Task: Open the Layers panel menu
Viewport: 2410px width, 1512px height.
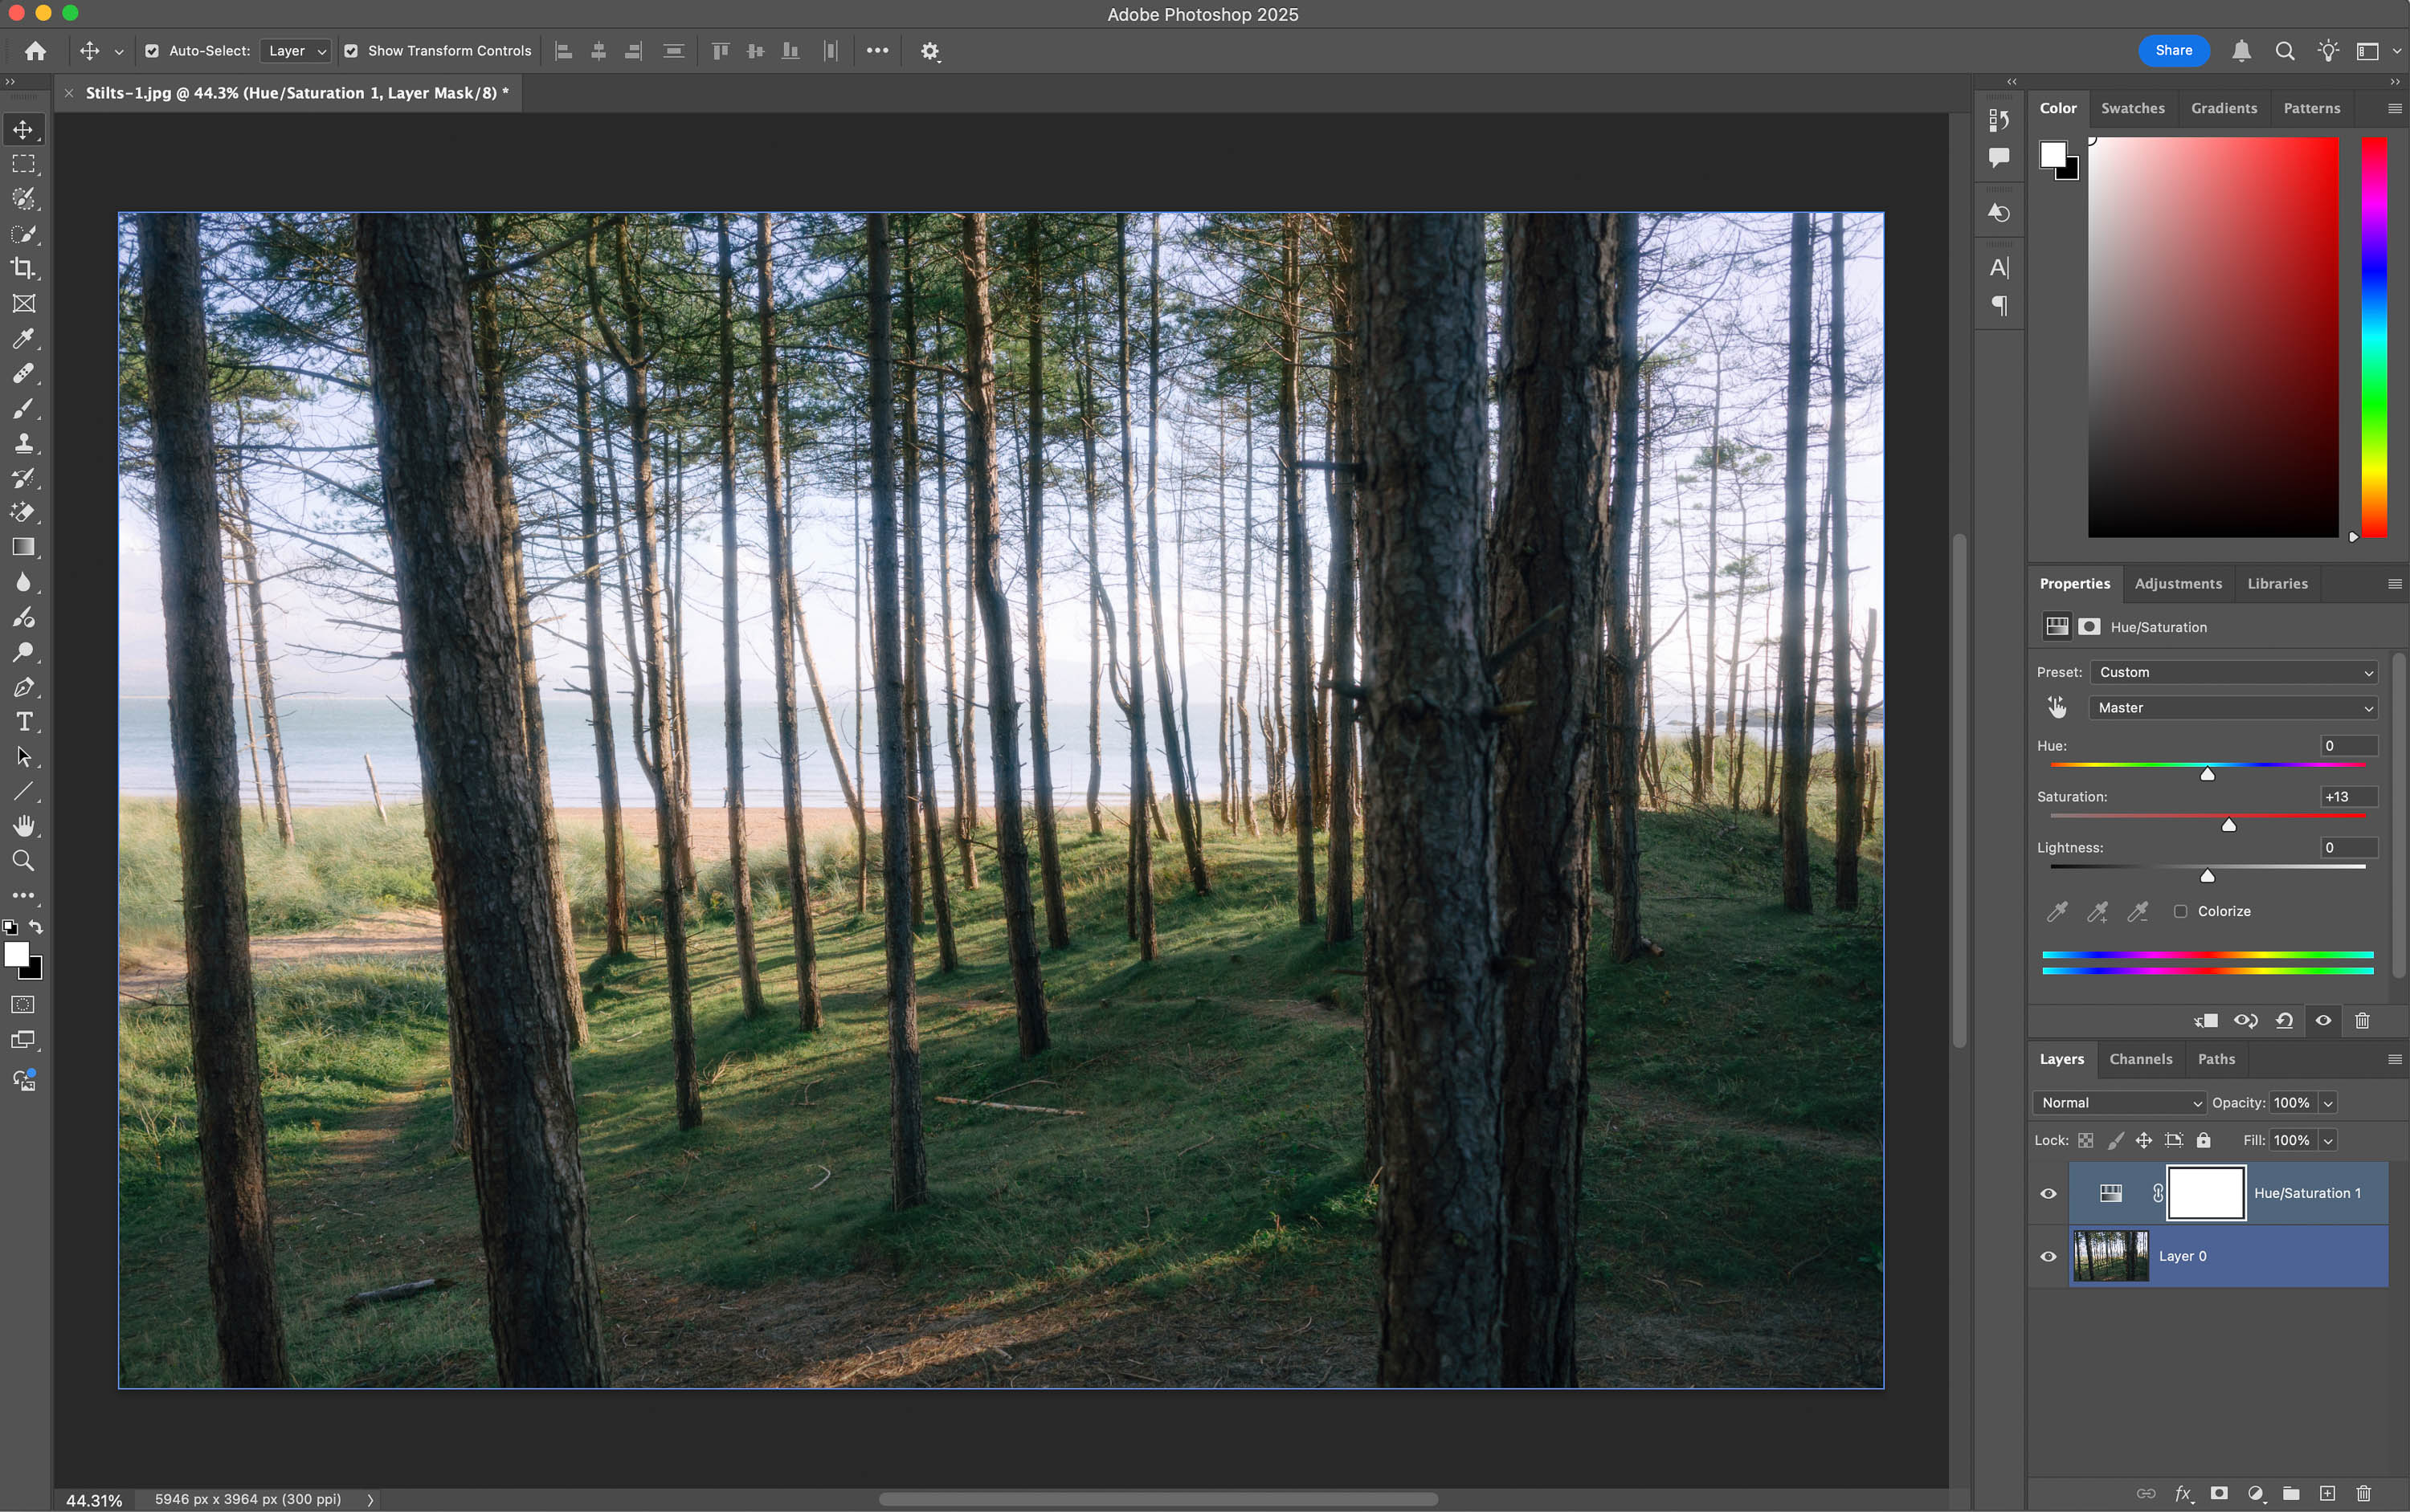Action: (x=2395, y=1059)
